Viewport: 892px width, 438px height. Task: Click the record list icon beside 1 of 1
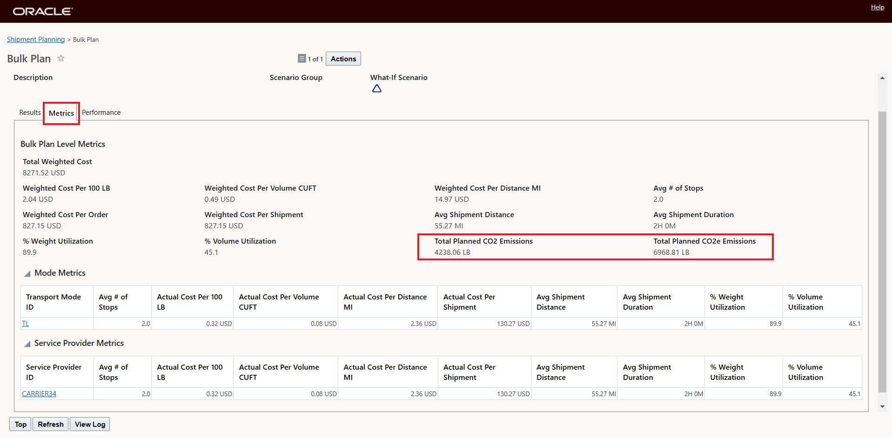[x=302, y=59]
